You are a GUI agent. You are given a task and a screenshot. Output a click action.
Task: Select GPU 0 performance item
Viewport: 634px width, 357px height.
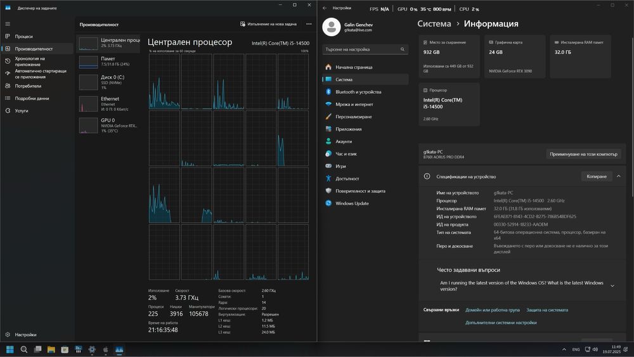point(108,126)
